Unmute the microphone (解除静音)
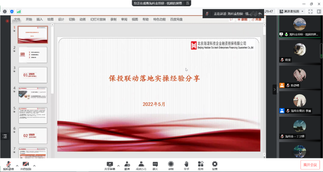This screenshot has width=323, height=172. (x=8, y=164)
